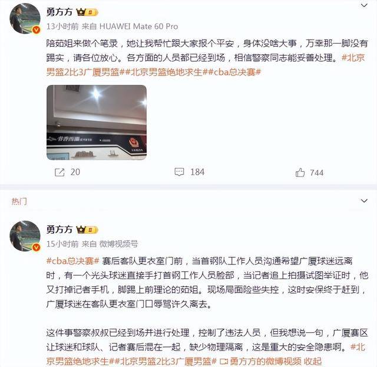Open the 勇方方的微博视频 link
377x367 pixels.
click(x=266, y=361)
